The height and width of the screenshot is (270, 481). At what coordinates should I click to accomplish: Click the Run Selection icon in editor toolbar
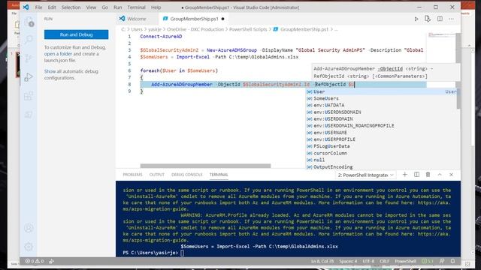tap(428, 19)
